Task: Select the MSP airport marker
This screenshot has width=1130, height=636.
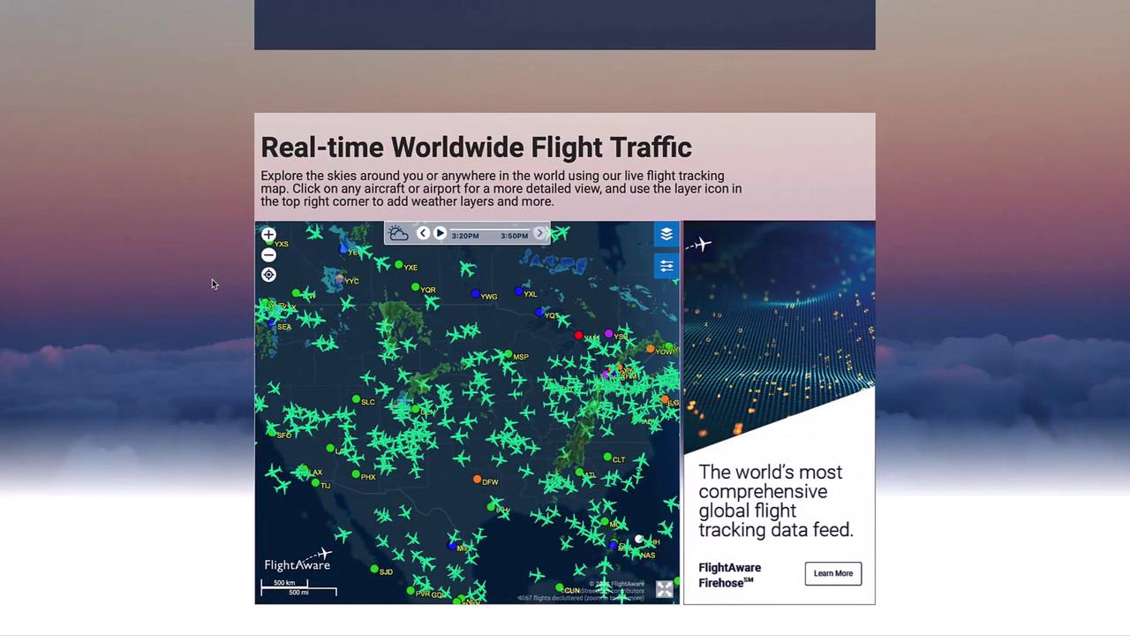Action: (508, 355)
